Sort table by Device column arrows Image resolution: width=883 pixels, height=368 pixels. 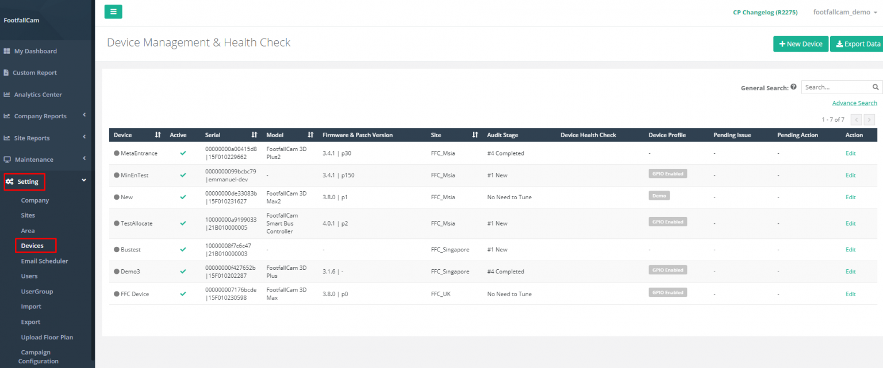click(158, 135)
